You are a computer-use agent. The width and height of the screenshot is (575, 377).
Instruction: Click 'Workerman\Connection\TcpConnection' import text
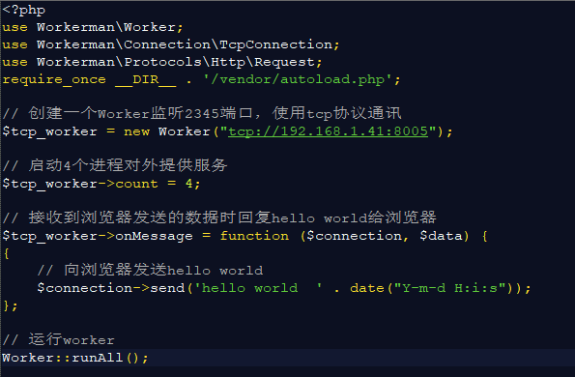pos(185,44)
